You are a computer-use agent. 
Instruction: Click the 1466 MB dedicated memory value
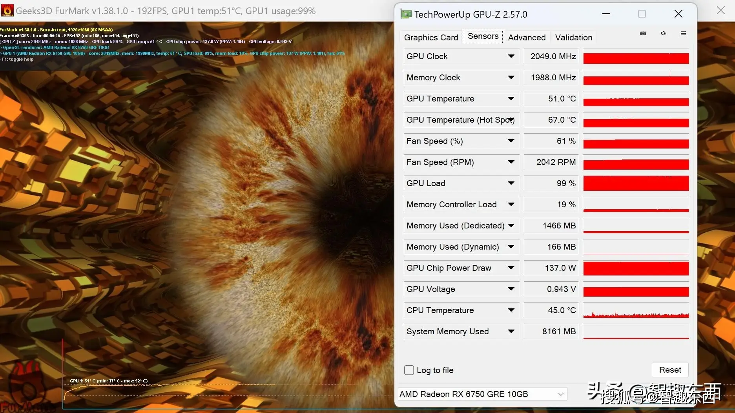551,226
